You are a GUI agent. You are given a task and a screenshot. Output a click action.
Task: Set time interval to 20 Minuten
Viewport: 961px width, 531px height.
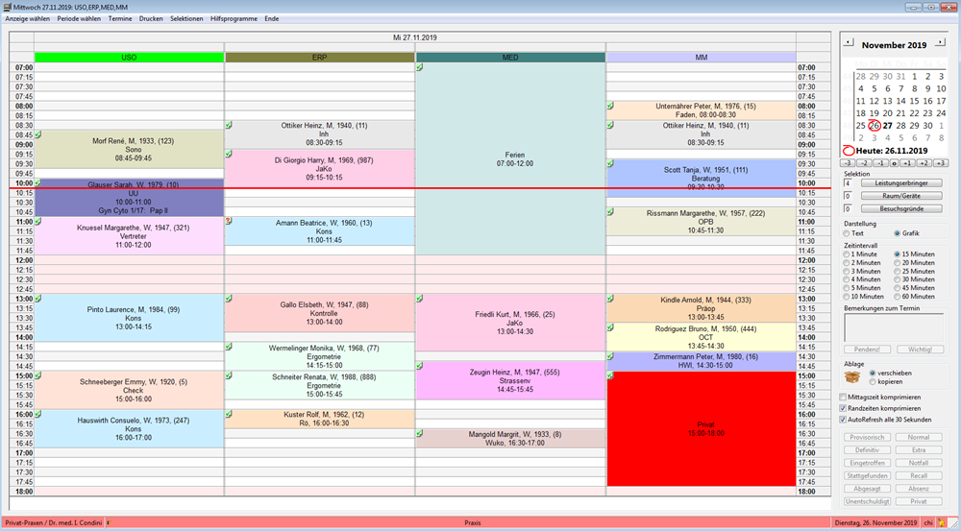click(x=898, y=263)
